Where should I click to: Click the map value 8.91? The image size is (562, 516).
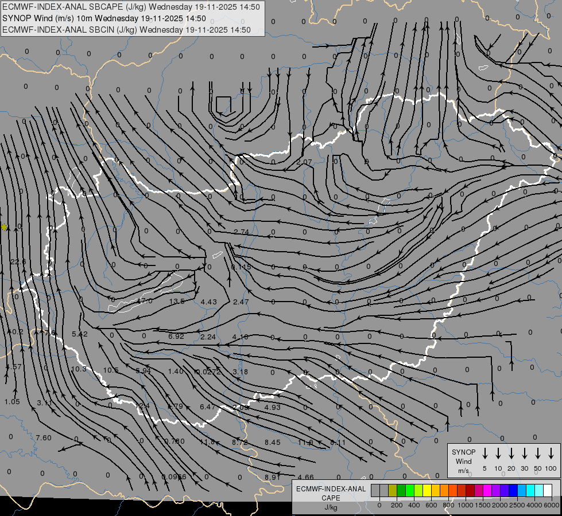273,478
